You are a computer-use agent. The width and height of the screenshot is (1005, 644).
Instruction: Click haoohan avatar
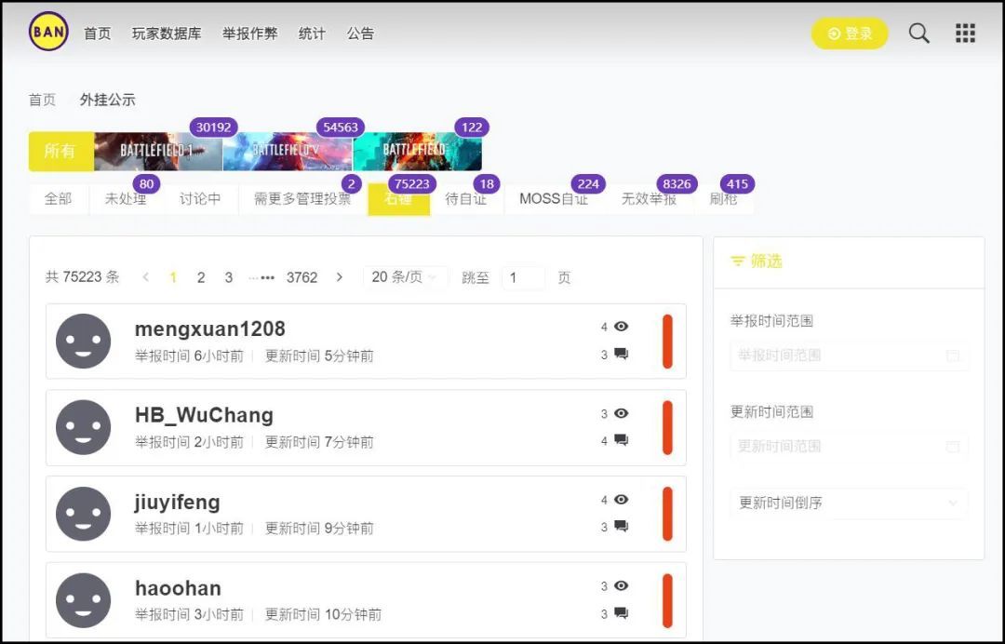click(x=84, y=600)
